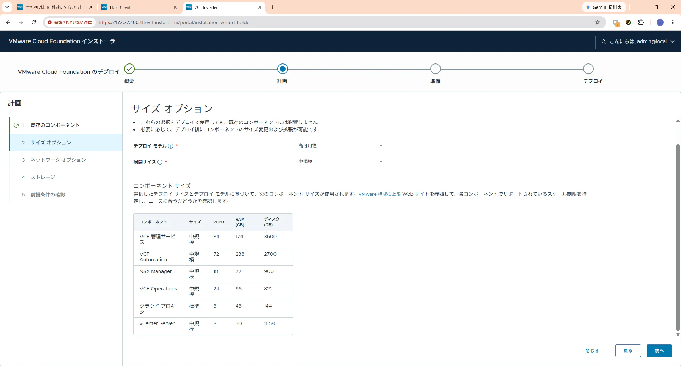Go to step 3 ネットワーク オプション

(66, 160)
